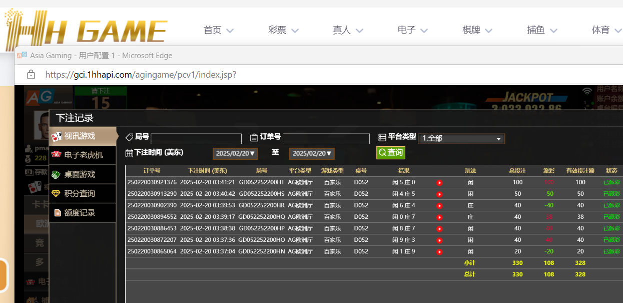Play replay video for order 250220030921376
Screen dimensions: 623x303
tap(439, 183)
